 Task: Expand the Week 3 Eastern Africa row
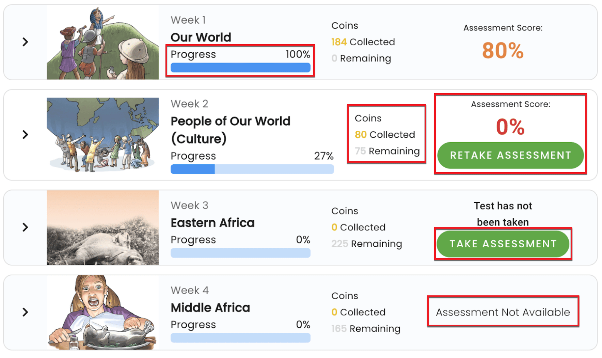[x=25, y=227]
